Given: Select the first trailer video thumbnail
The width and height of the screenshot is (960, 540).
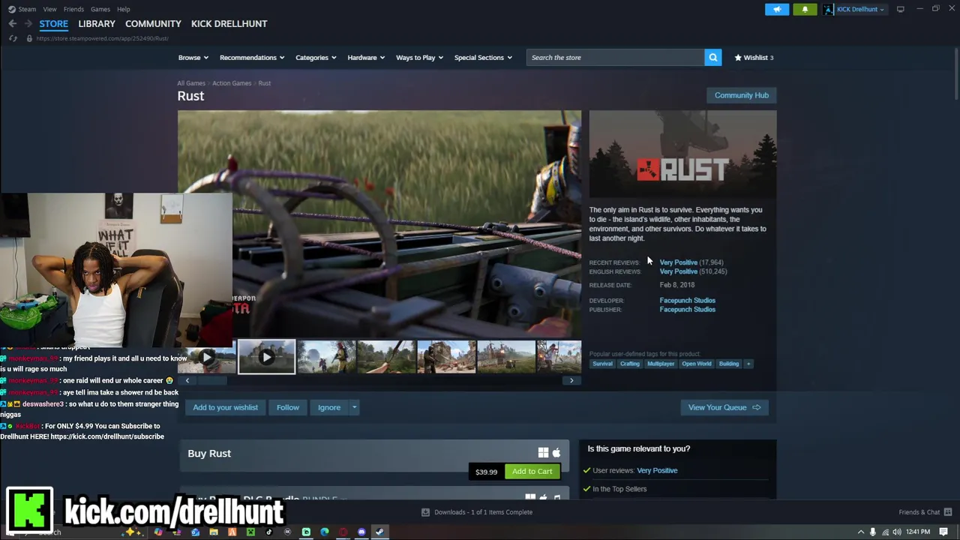Looking at the screenshot, I should click(x=207, y=357).
